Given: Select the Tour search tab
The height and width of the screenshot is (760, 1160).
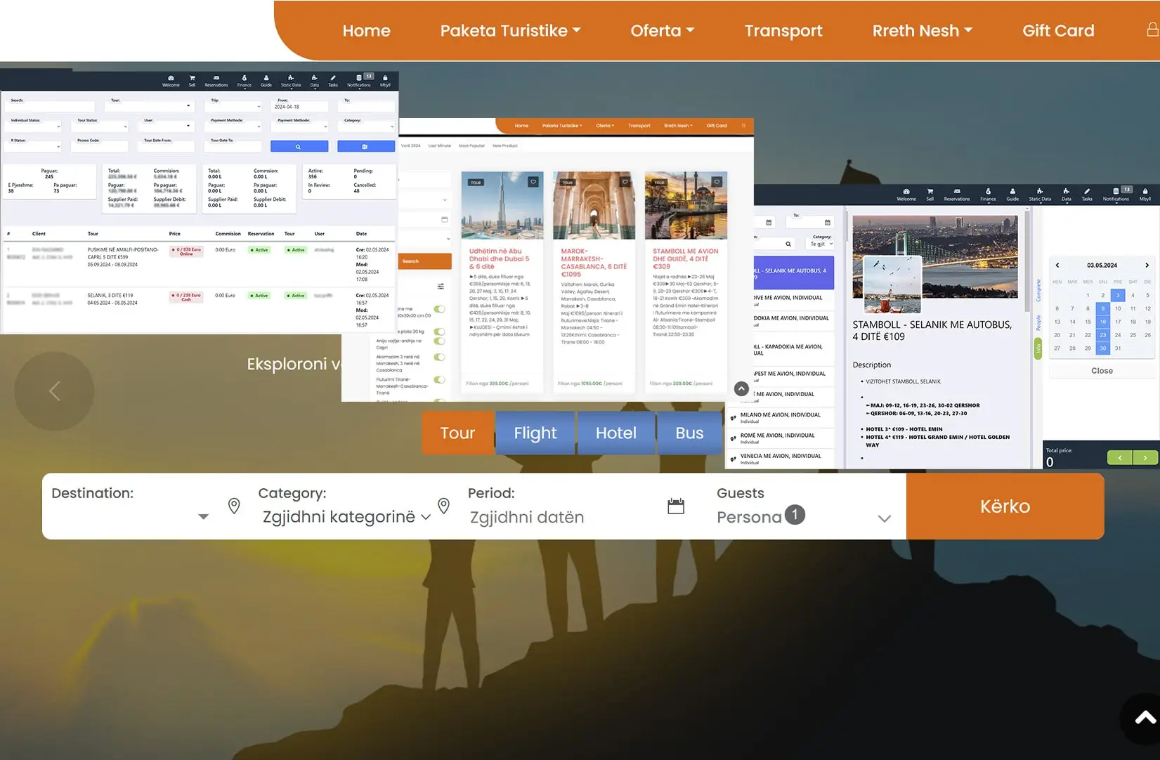Looking at the screenshot, I should click(x=458, y=433).
